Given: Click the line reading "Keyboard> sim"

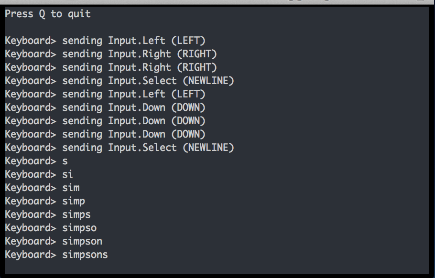Looking at the screenshot, I should tap(42, 188).
